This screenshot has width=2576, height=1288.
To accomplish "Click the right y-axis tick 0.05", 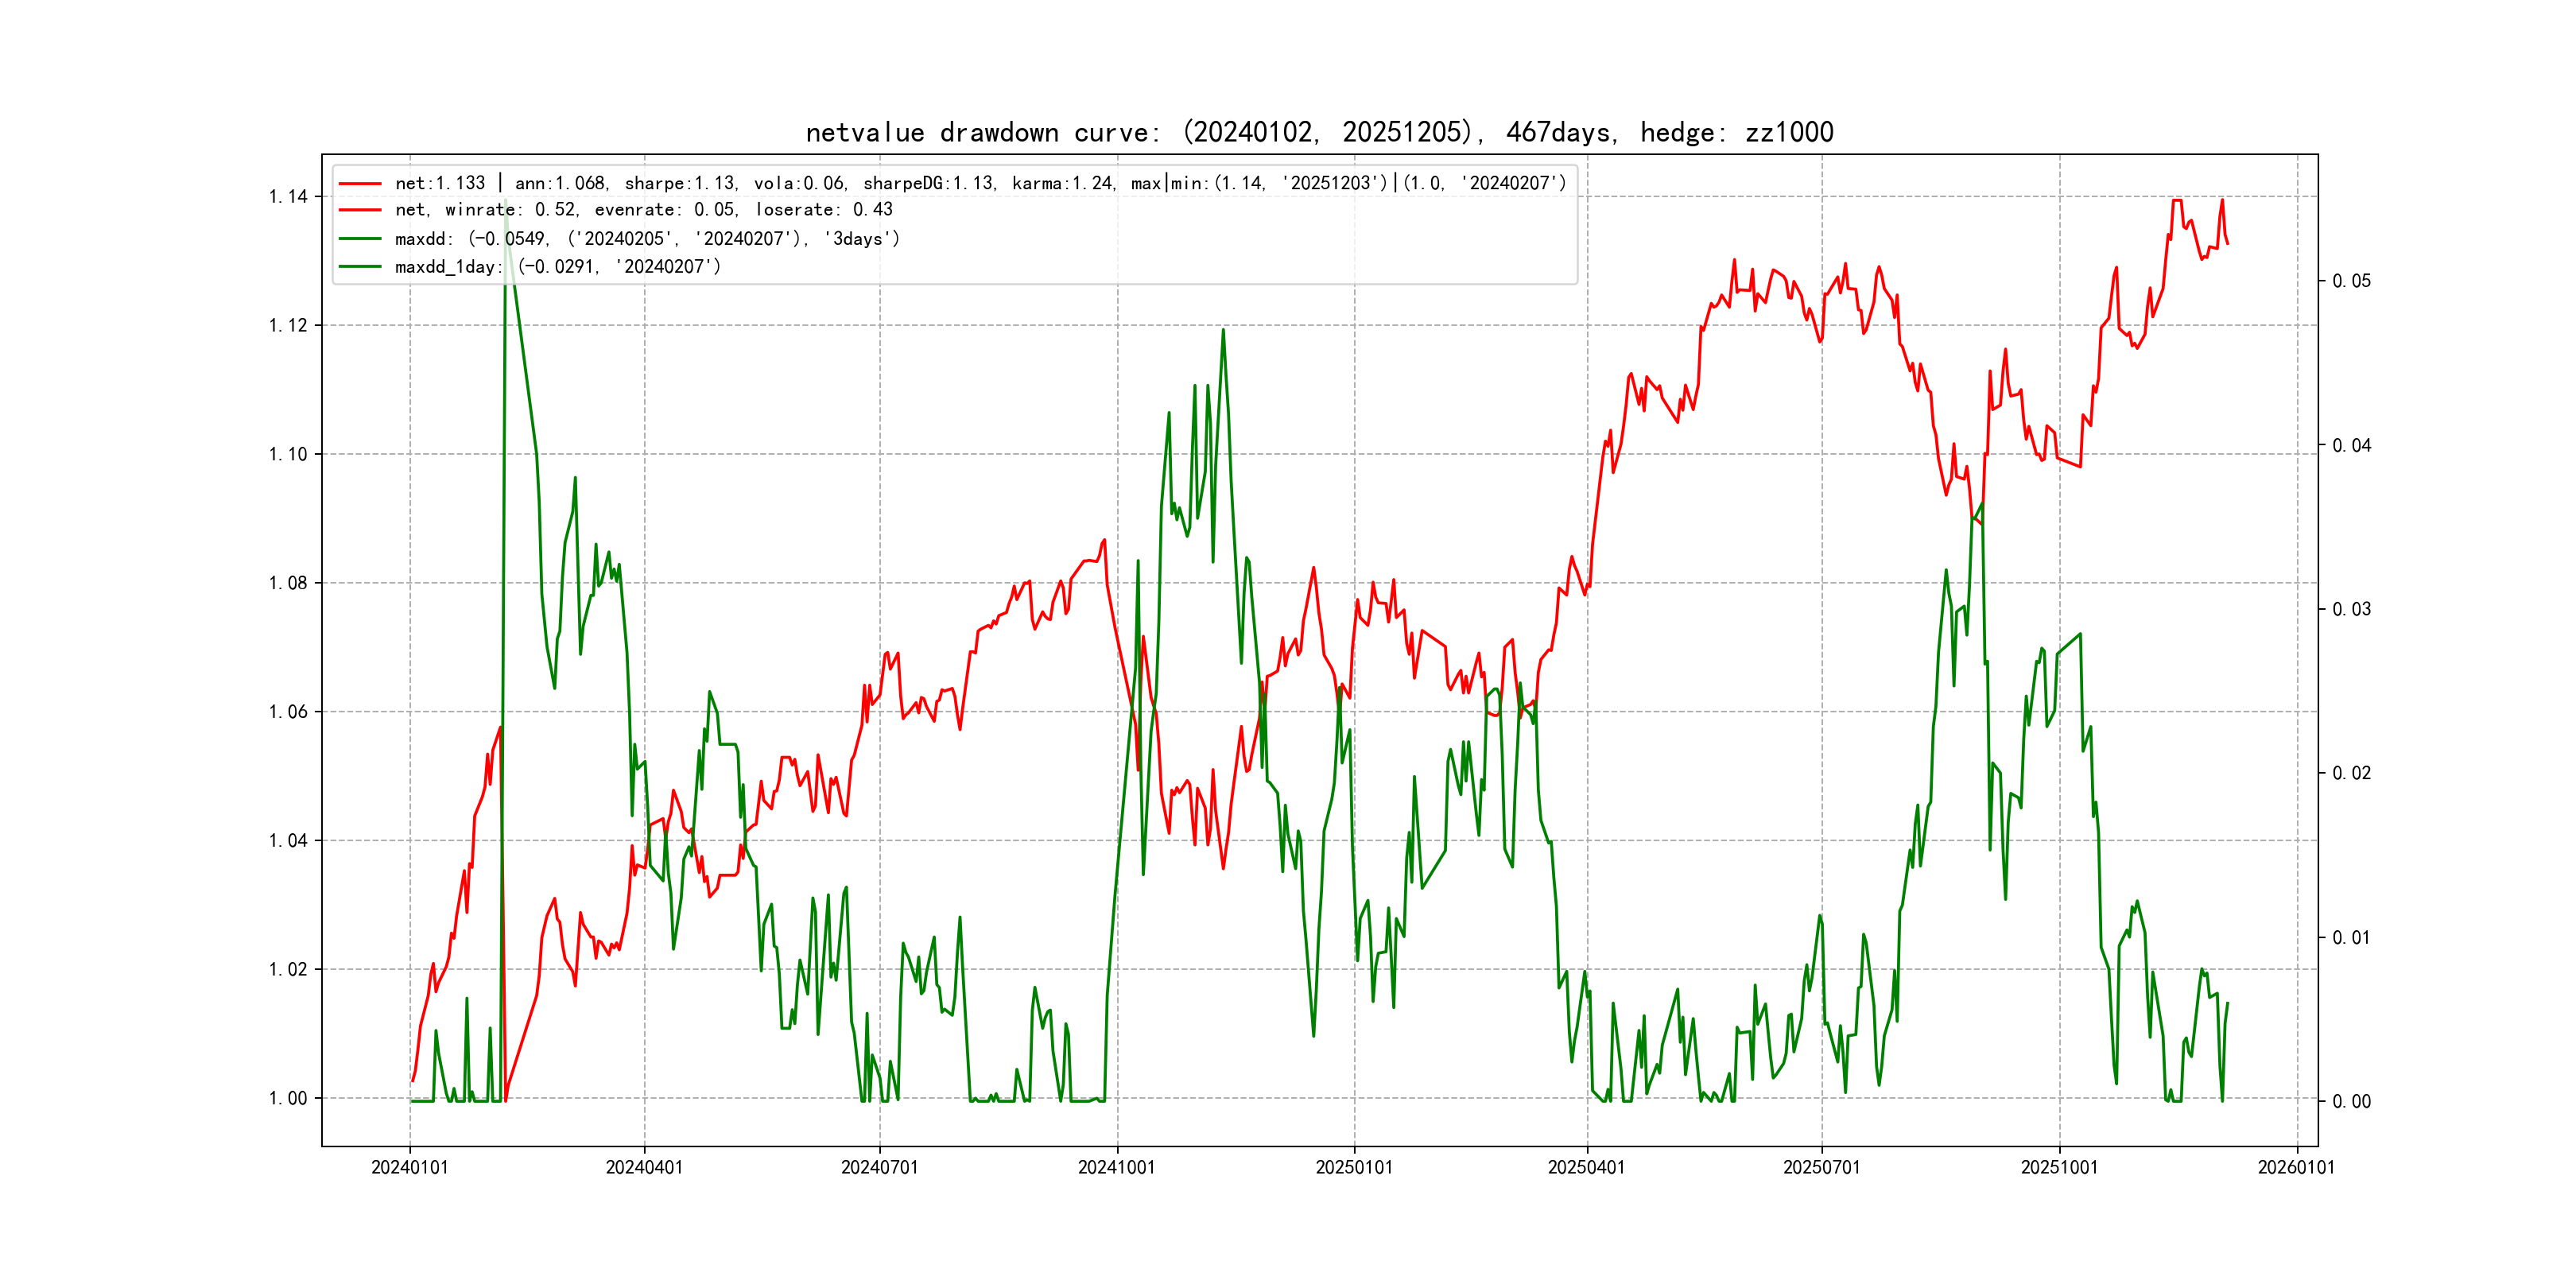I will tap(2351, 281).
